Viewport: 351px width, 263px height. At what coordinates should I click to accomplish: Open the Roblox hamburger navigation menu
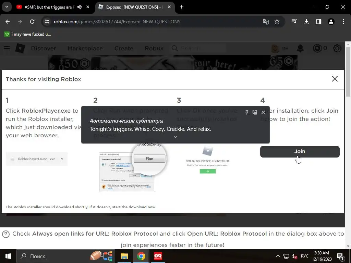click(x=7, y=48)
